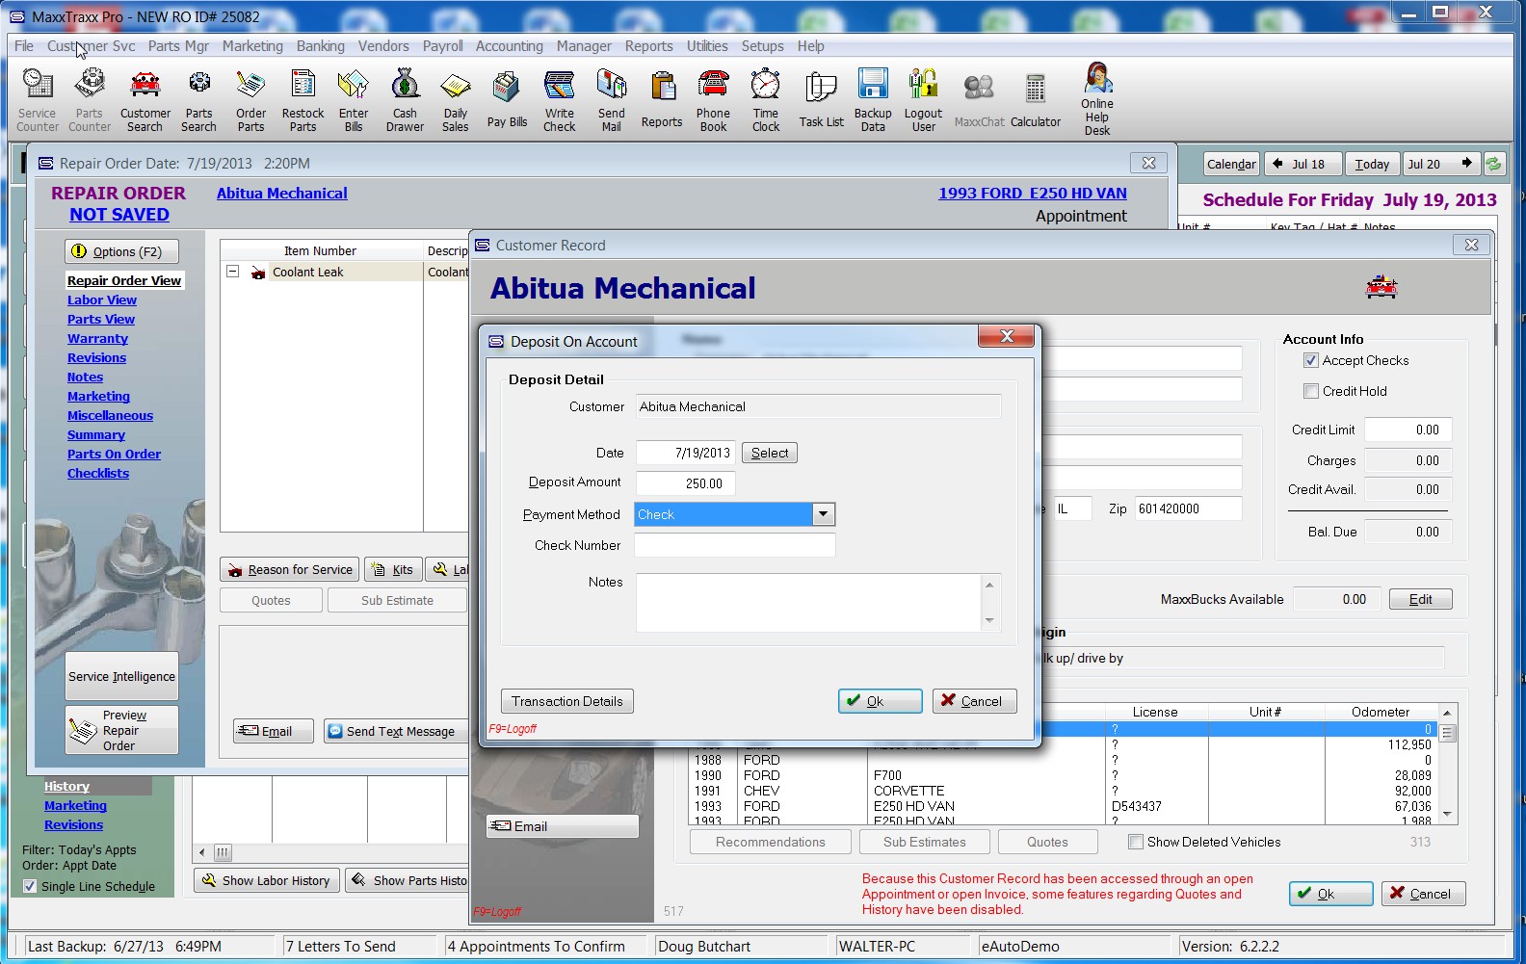Open the Online Help Desk icon
Screen dimensions: 1526x964
click(x=1097, y=99)
